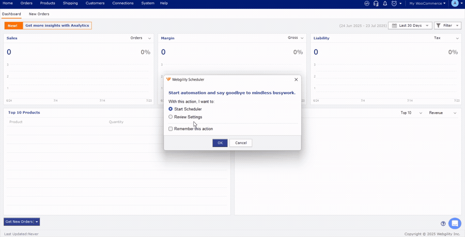Open the Orders menu

(26, 3)
